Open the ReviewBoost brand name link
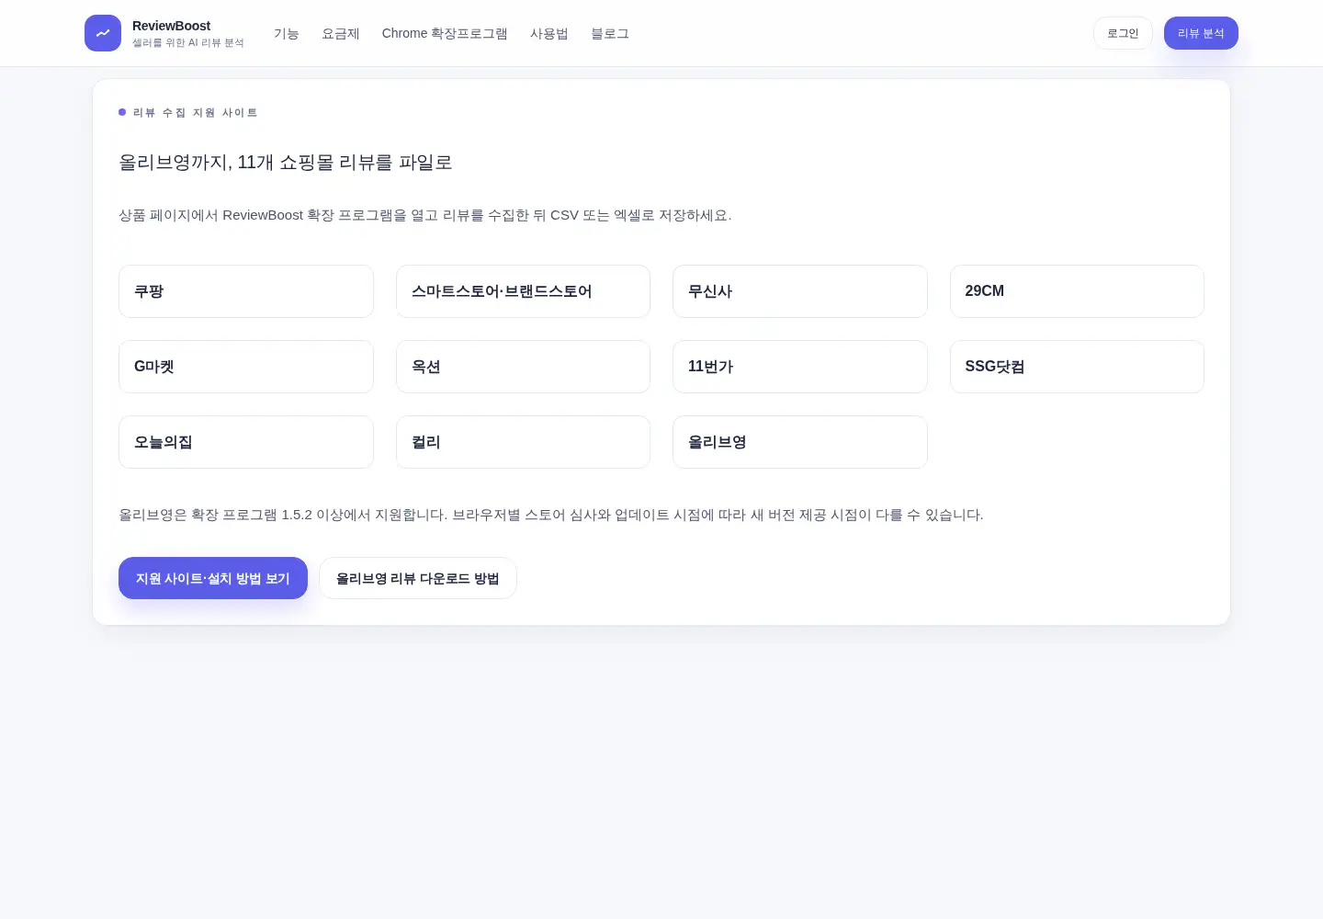Screen dimensions: 1323x919 (x=171, y=26)
